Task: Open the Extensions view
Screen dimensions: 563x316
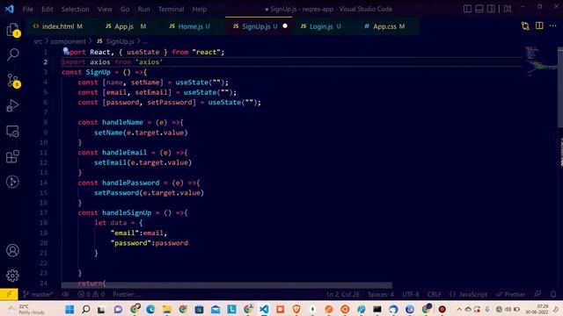Action: [x=12, y=156]
